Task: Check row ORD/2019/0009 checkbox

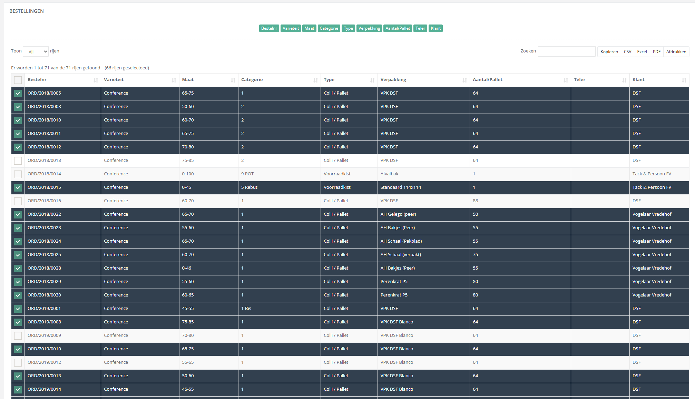Action: click(x=18, y=336)
